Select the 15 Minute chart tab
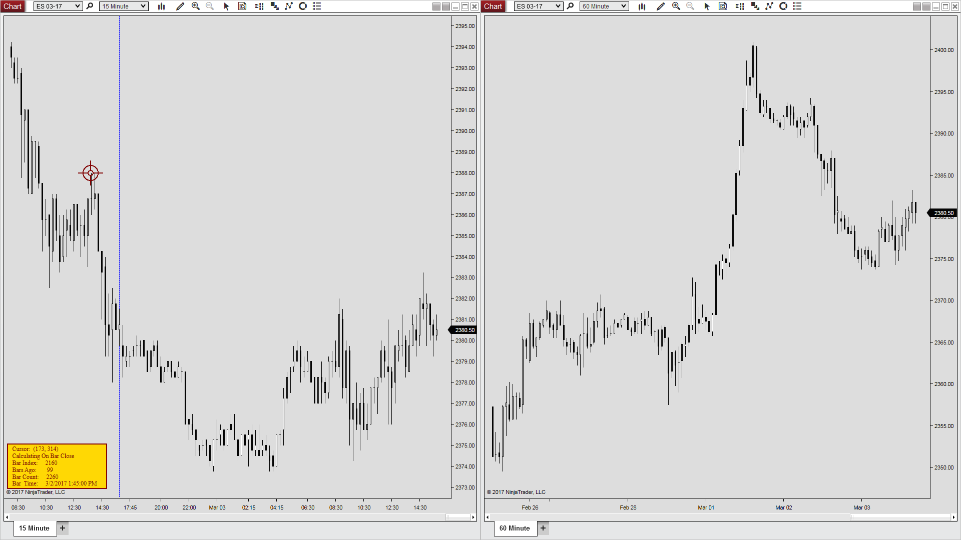 click(34, 528)
